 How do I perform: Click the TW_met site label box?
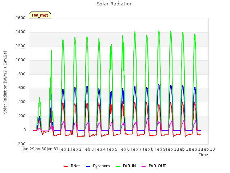40,15
